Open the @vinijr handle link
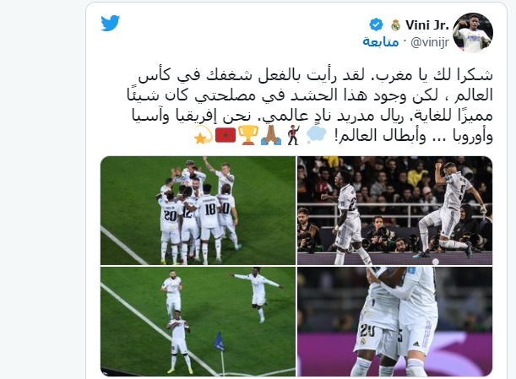The width and height of the screenshot is (516, 379). [430, 42]
